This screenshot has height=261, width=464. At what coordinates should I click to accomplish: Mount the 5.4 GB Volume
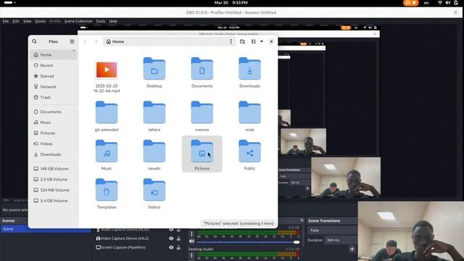pos(53,201)
